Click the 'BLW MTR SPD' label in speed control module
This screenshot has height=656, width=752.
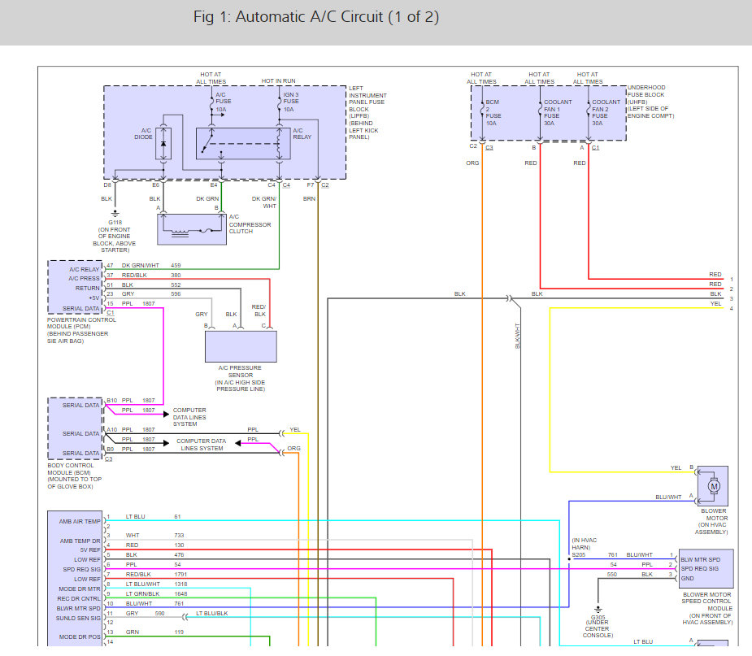point(700,559)
